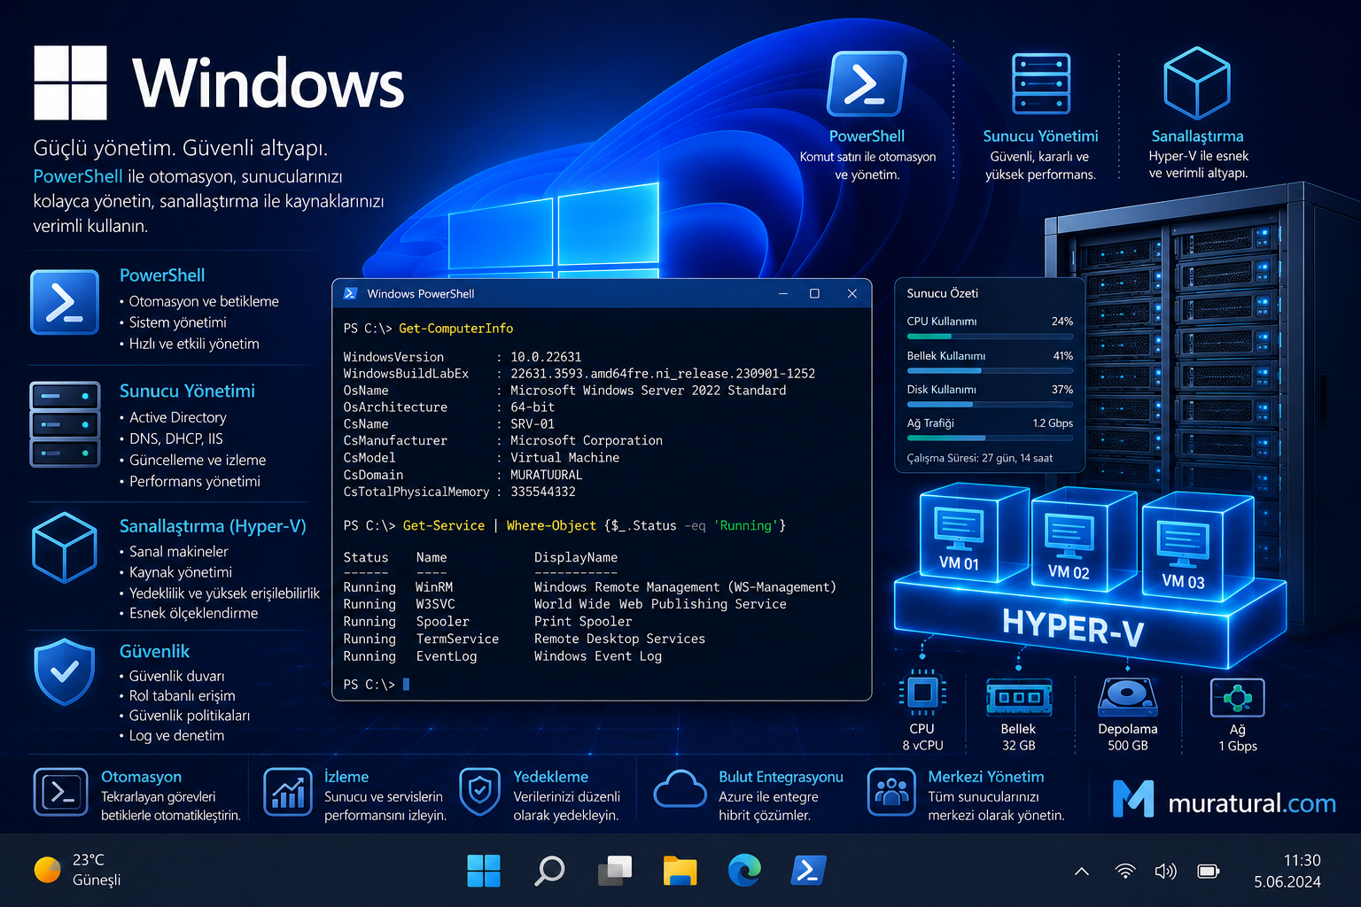Maximize the Windows PowerShell window
This screenshot has height=907, width=1361.
tap(814, 293)
